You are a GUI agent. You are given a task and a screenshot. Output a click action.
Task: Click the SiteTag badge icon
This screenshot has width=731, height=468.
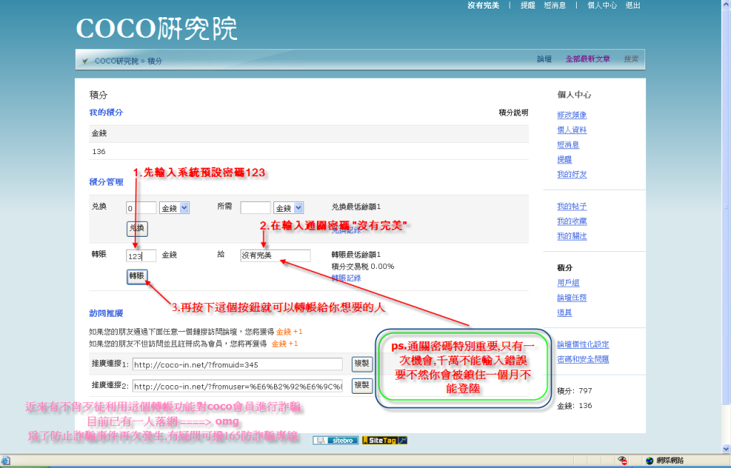385,440
